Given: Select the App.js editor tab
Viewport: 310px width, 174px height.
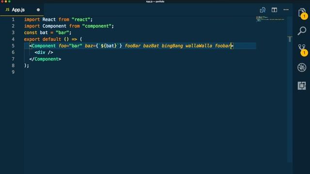Looking at the screenshot, I should 22,10.
